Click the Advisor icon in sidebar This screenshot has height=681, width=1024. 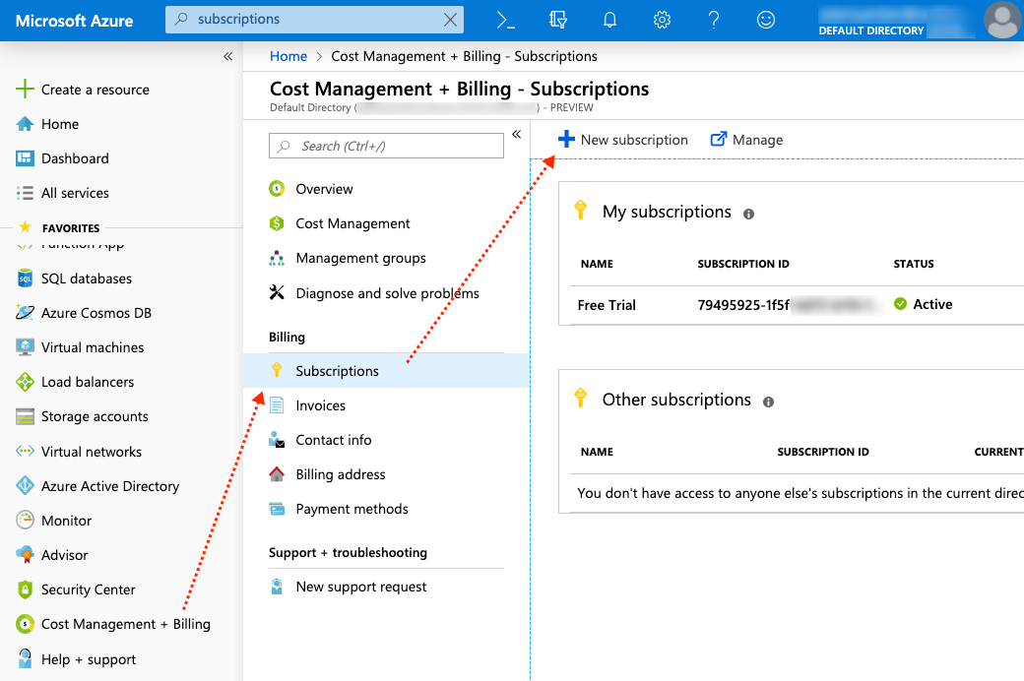[x=25, y=555]
